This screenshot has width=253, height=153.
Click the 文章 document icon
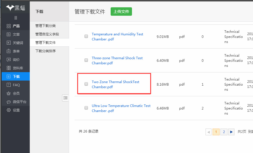point(9,35)
